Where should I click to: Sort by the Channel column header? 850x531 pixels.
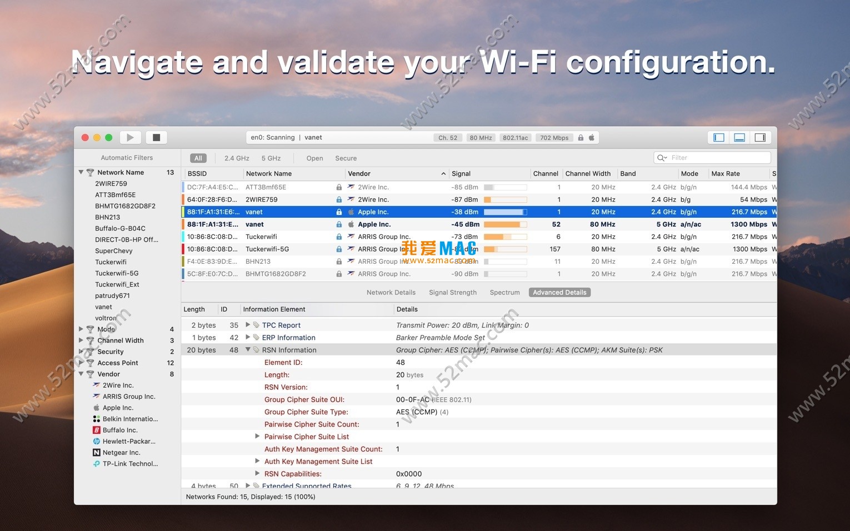(x=546, y=174)
